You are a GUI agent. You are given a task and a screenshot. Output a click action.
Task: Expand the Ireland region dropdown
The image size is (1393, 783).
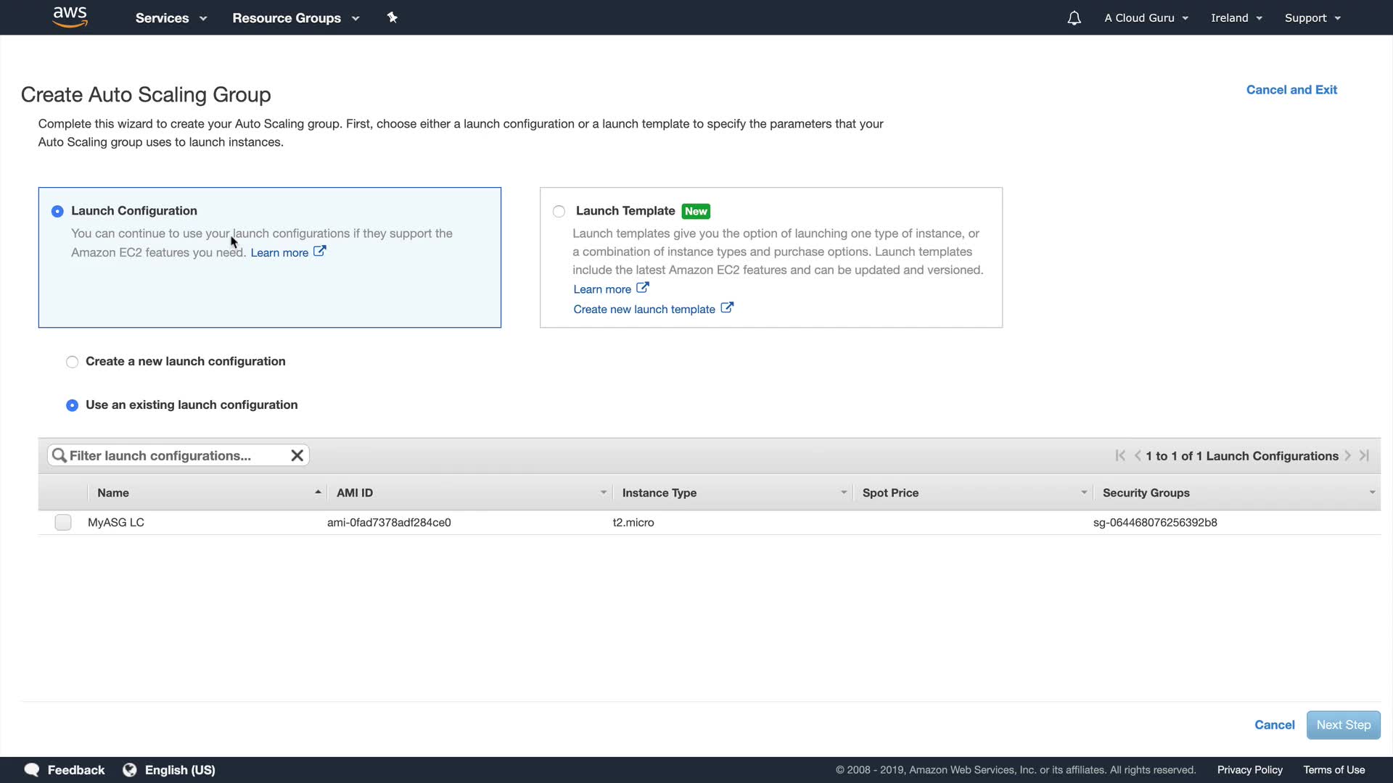pos(1236,18)
